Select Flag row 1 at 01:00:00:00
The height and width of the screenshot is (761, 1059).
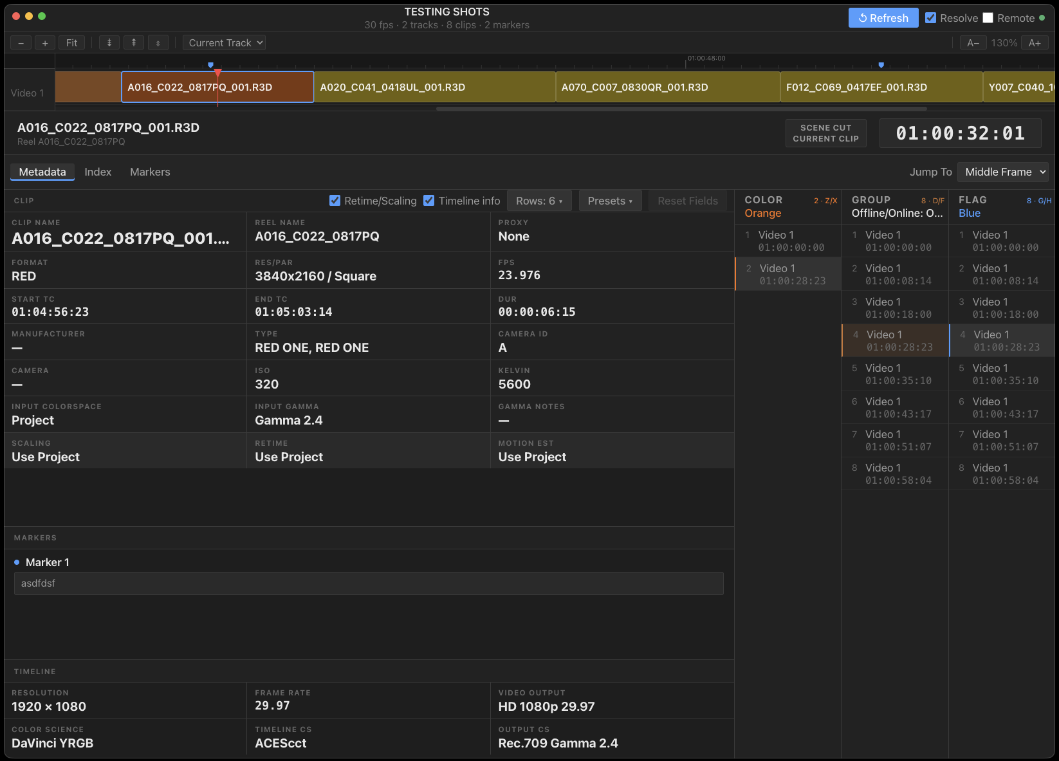[x=1002, y=241]
